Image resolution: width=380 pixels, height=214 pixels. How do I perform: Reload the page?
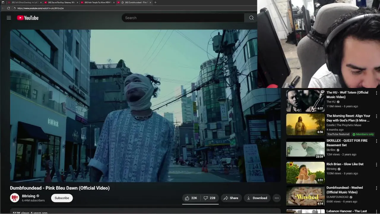click(x=8, y=8)
